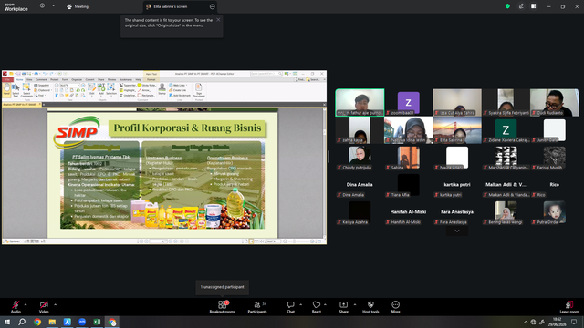The image size is (584, 328).
Task: Switch to the Format ribbon tab
Action: point(151,79)
